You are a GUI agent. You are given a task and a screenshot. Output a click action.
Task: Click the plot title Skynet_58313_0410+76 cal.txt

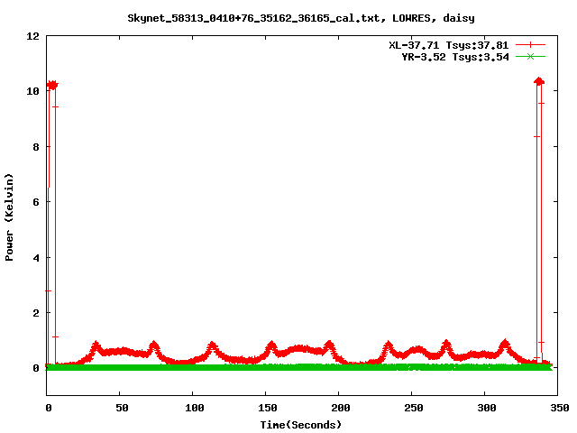click(x=301, y=18)
